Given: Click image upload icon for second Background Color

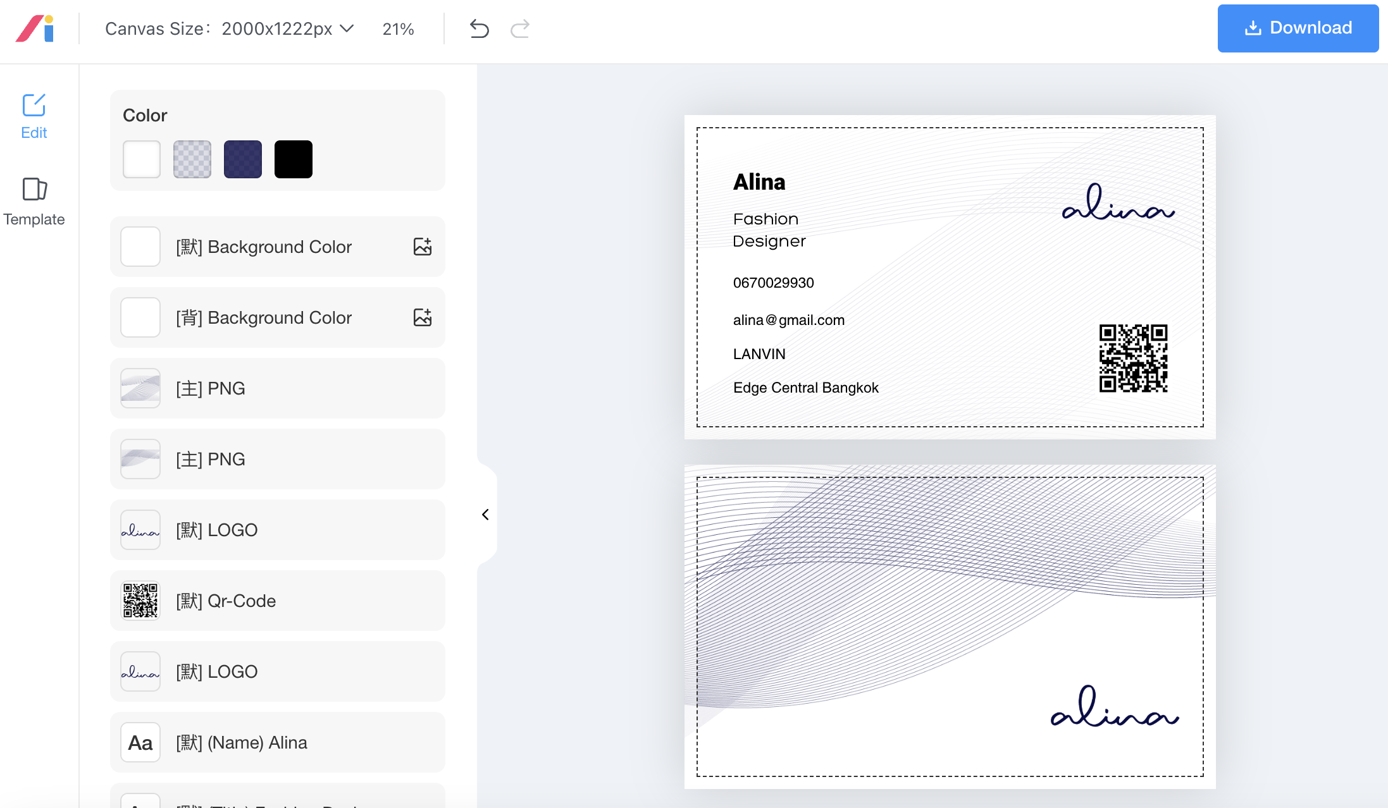Looking at the screenshot, I should click(422, 317).
